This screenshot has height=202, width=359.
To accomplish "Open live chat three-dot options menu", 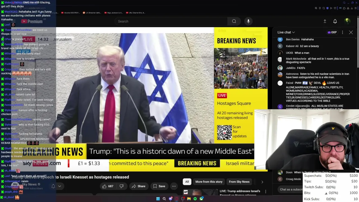I will (x=342, y=32).
